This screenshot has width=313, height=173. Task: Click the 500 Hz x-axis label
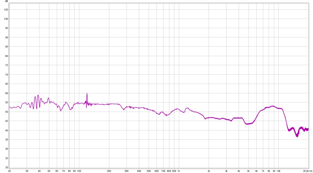coord(148,171)
